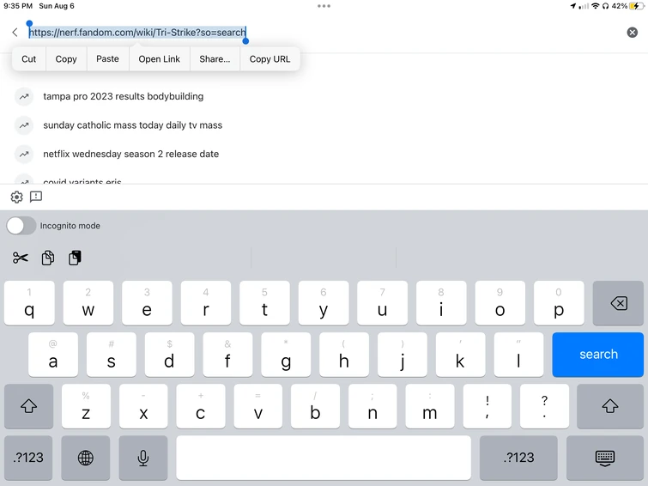Tap the y key
Viewport: 648px width, 486px height.
pyautogui.click(x=324, y=303)
